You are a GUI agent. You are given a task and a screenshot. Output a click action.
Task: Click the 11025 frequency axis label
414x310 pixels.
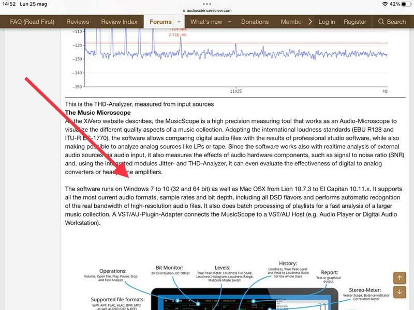coord(236,91)
